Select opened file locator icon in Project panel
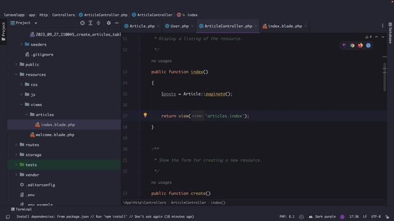 coord(82,23)
